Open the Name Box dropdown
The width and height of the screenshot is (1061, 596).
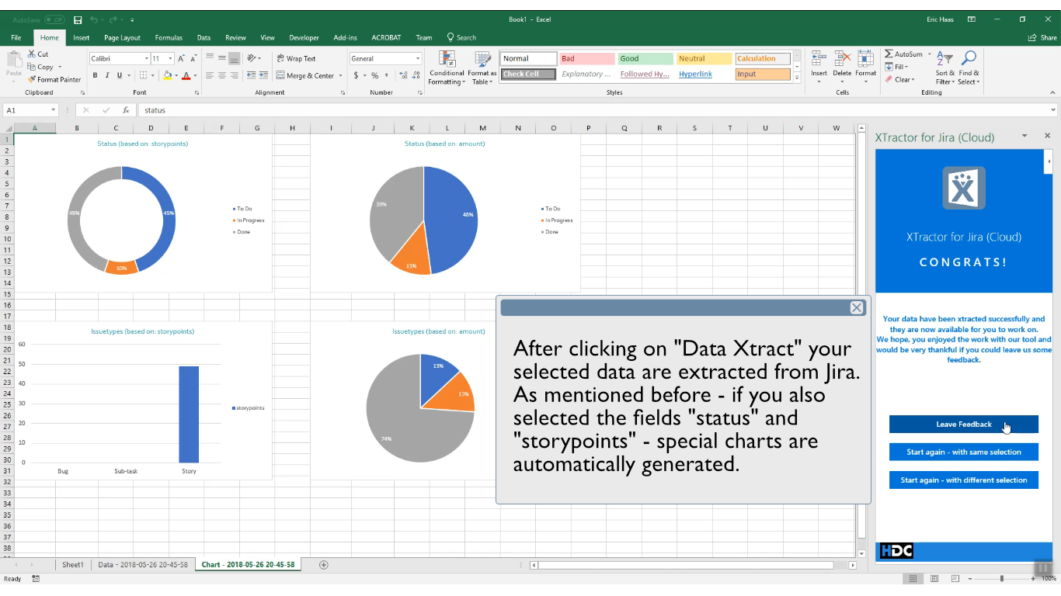53,110
